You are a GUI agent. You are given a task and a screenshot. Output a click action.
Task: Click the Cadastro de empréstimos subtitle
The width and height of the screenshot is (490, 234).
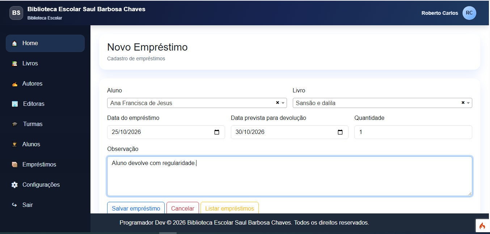tap(136, 58)
